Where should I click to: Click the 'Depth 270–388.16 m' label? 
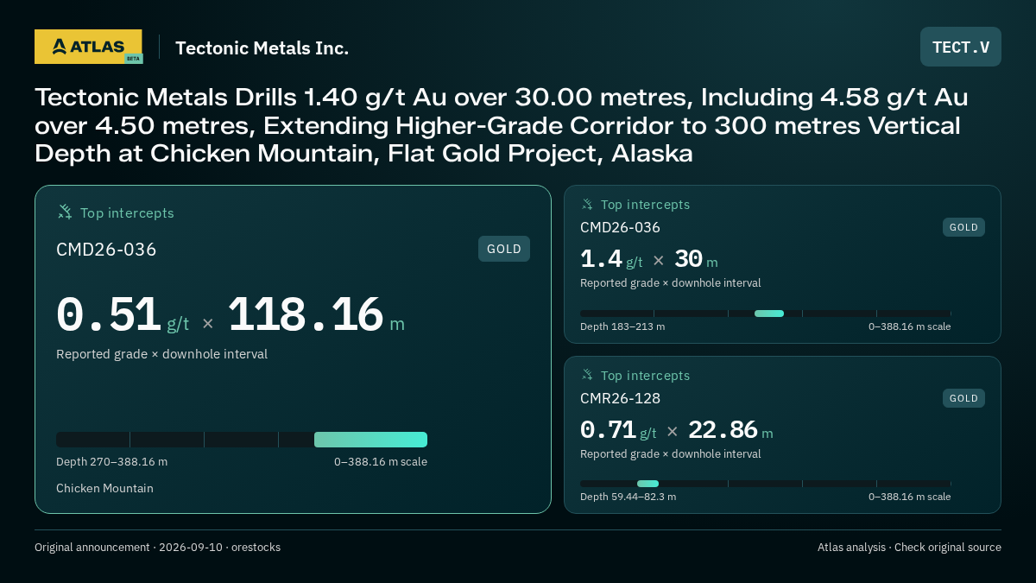[x=111, y=461]
